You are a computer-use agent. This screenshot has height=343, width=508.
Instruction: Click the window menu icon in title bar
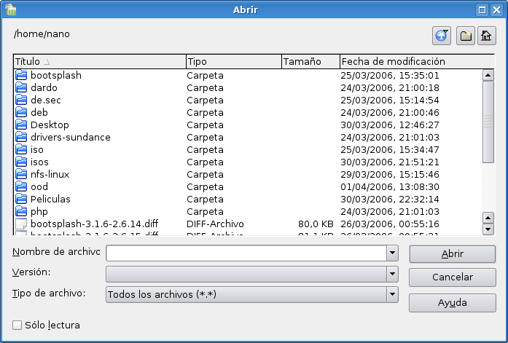(x=10, y=9)
